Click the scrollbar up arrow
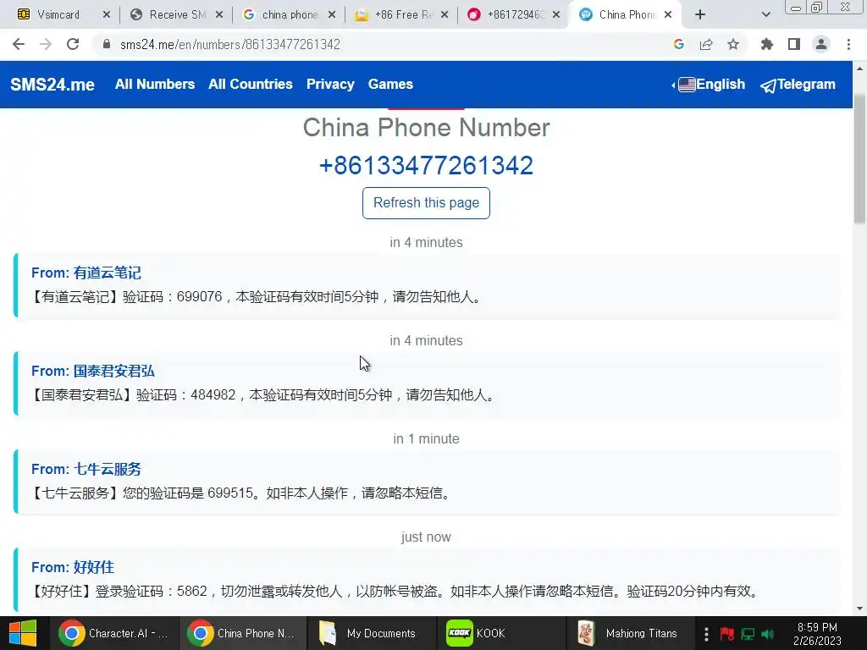 point(860,69)
